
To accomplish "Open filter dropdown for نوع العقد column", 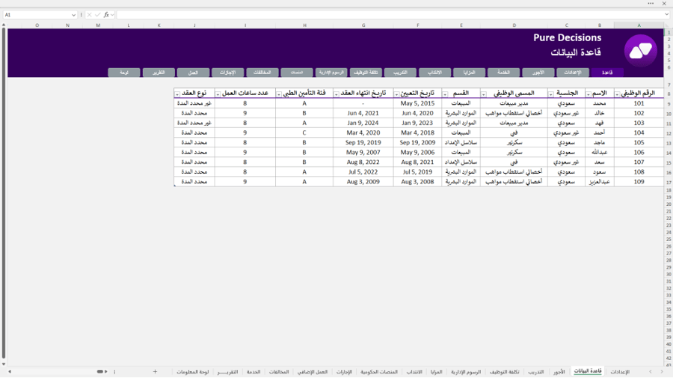I will [176, 94].
